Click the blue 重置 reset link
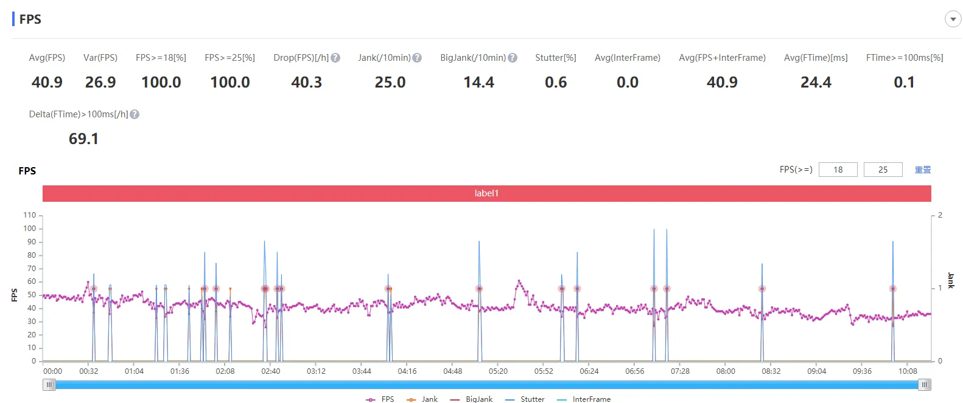 [x=923, y=170]
